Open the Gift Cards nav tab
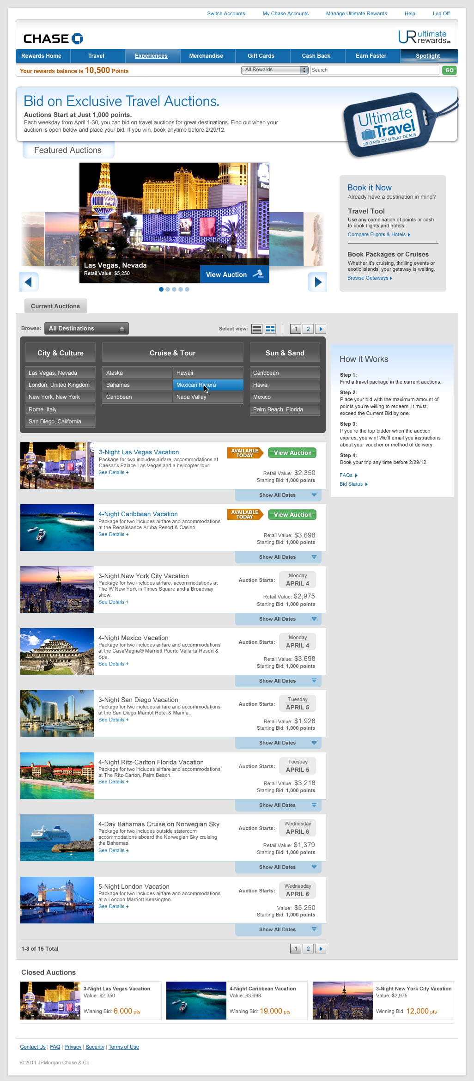This screenshot has height=1081, width=474. 262,56
